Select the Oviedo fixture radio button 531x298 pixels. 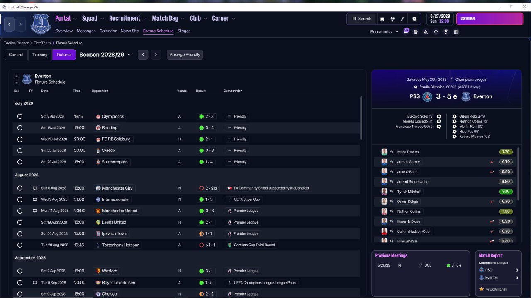[x=19, y=151]
